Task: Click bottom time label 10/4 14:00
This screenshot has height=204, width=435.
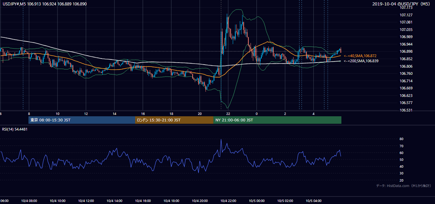Action: click(x=115, y=201)
